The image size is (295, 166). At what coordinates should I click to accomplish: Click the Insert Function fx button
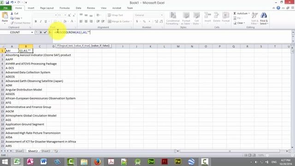[x=50, y=32]
